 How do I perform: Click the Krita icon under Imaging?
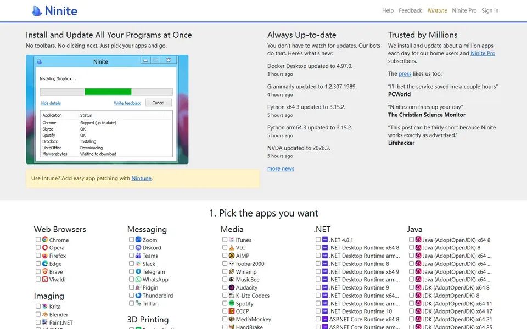[x=44, y=306]
